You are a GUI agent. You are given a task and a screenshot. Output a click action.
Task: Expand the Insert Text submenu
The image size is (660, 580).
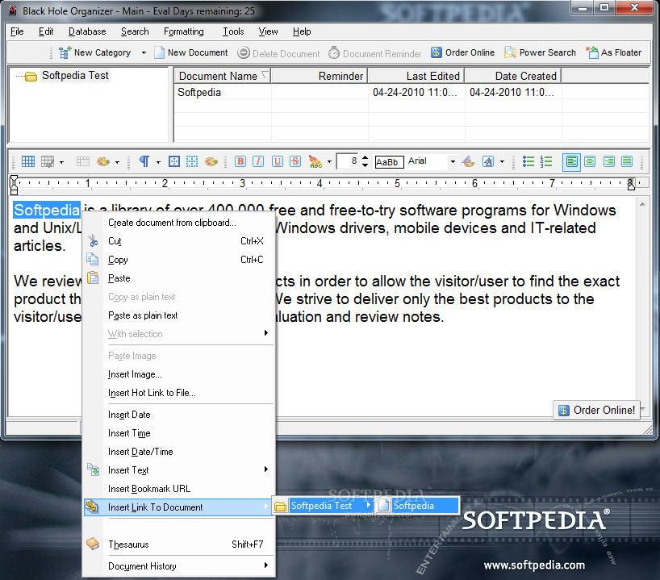click(179, 470)
